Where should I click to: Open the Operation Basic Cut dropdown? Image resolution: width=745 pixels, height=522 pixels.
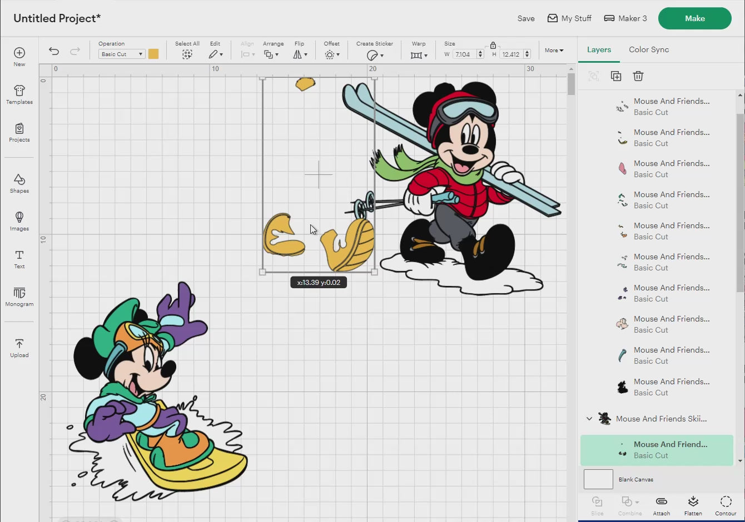[x=122, y=54]
